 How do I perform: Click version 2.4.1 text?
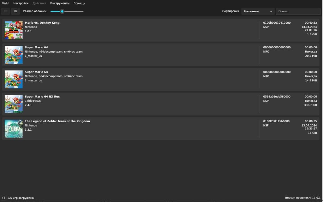28,105
